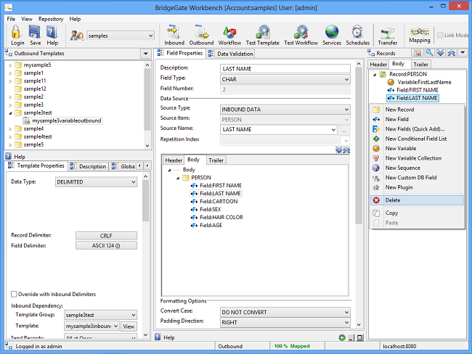Click the Source Name browse ellipsis button

pos(343,131)
